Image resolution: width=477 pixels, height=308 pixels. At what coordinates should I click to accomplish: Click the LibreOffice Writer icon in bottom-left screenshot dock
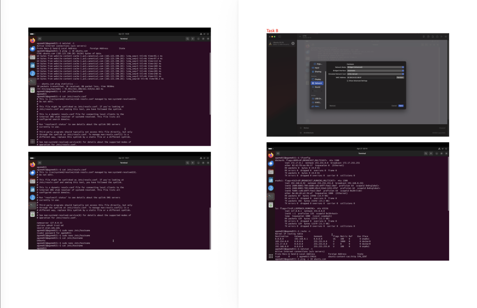point(33,189)
